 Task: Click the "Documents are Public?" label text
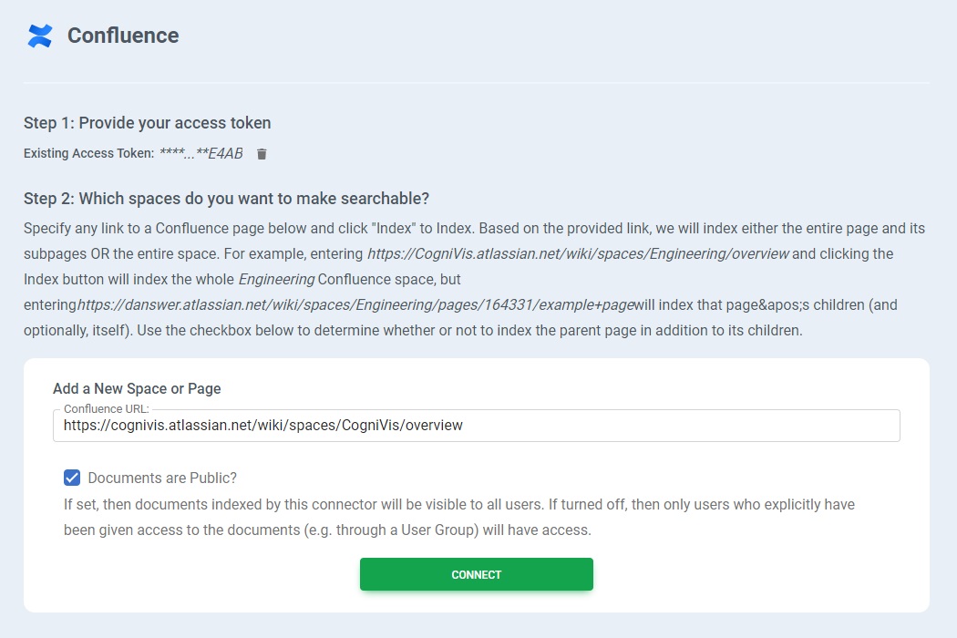pos(162,478)
